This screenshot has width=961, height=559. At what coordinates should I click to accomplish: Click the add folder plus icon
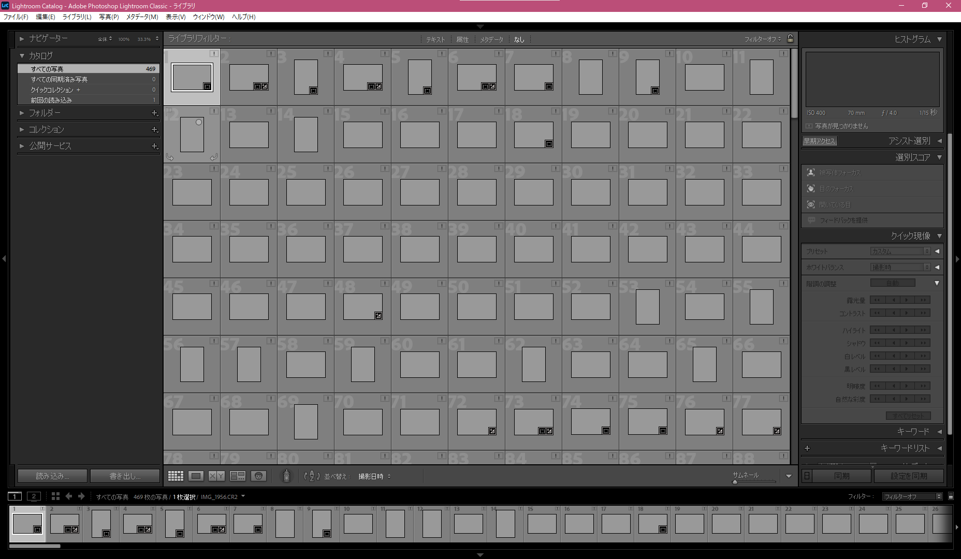point(154,113)
